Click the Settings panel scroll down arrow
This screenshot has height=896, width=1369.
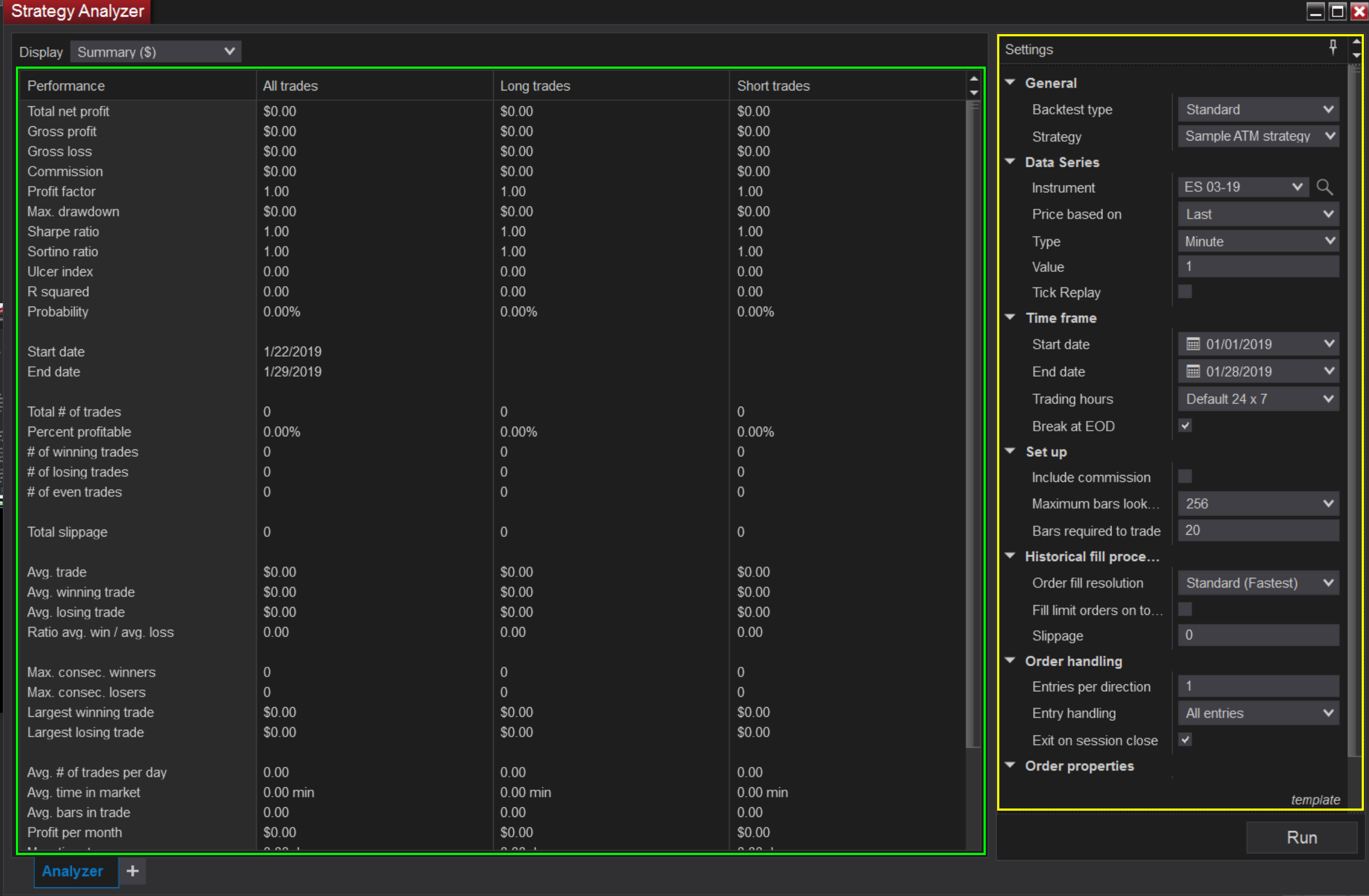click(1356, 56)
